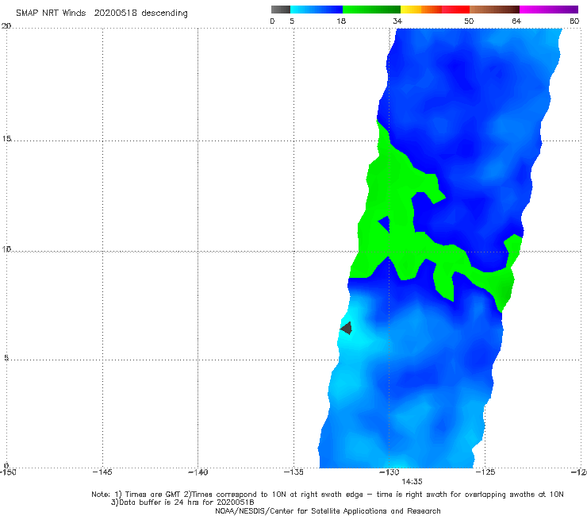Screen dimensions: 587x516
Task: Click the color bar label '18'
Action: pyautogui.click(x=341, y=21)
